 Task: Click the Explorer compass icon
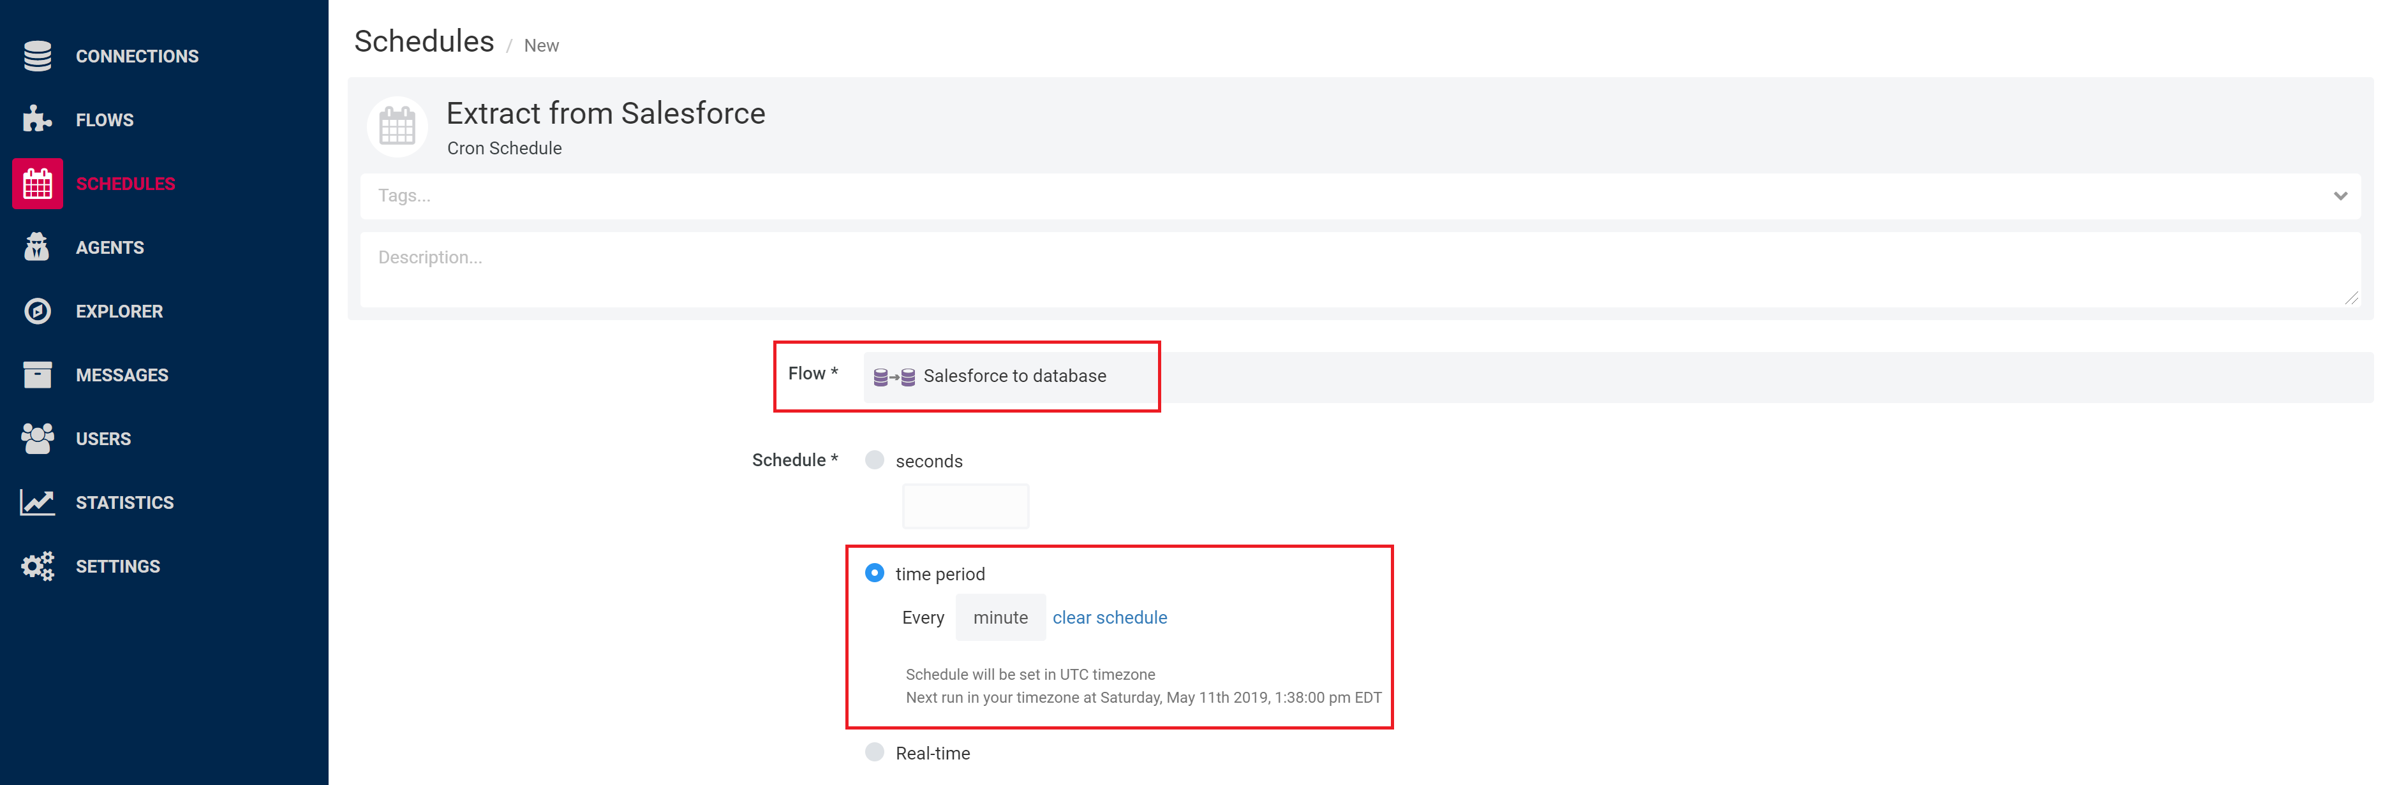click(x=37, y=311)
